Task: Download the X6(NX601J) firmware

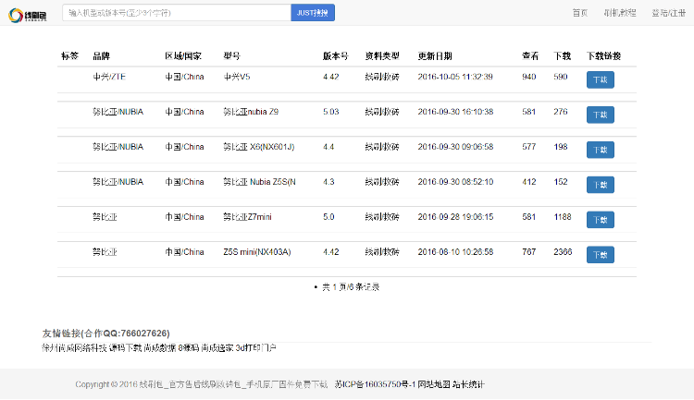Action: click(601, 150)
